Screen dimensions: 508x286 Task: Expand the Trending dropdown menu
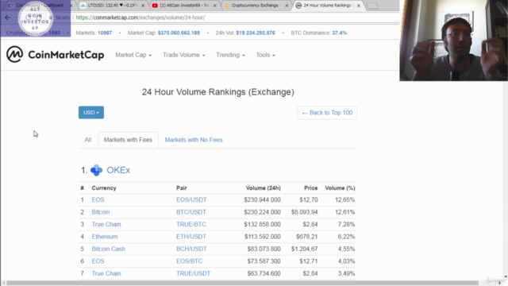(230, 55)
